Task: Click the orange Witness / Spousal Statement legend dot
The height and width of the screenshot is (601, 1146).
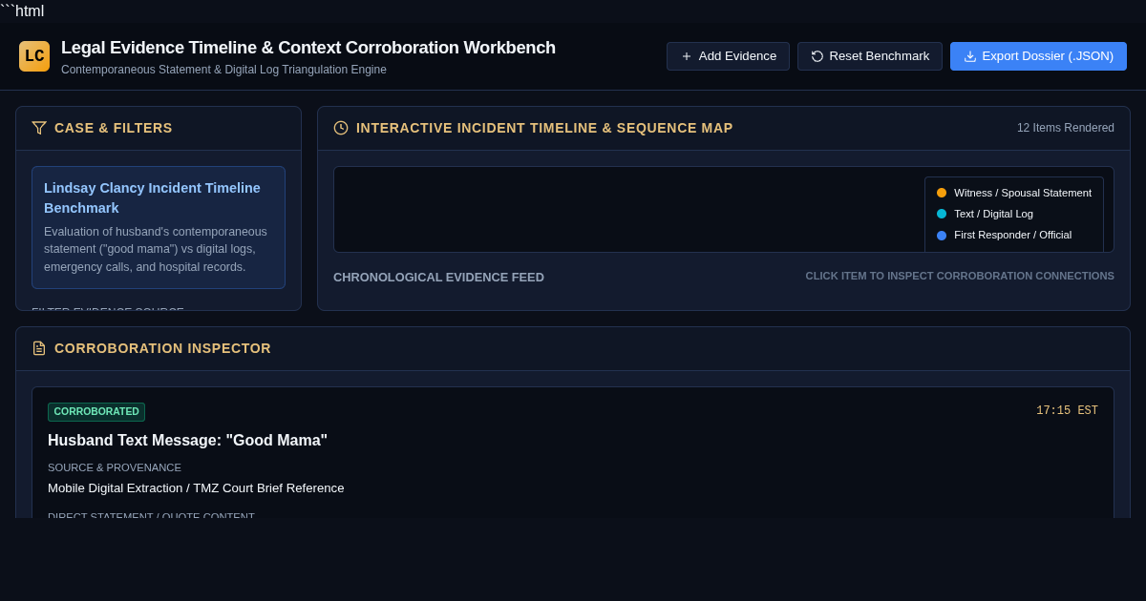Action: pyautogui.click(x=942, y=193)
